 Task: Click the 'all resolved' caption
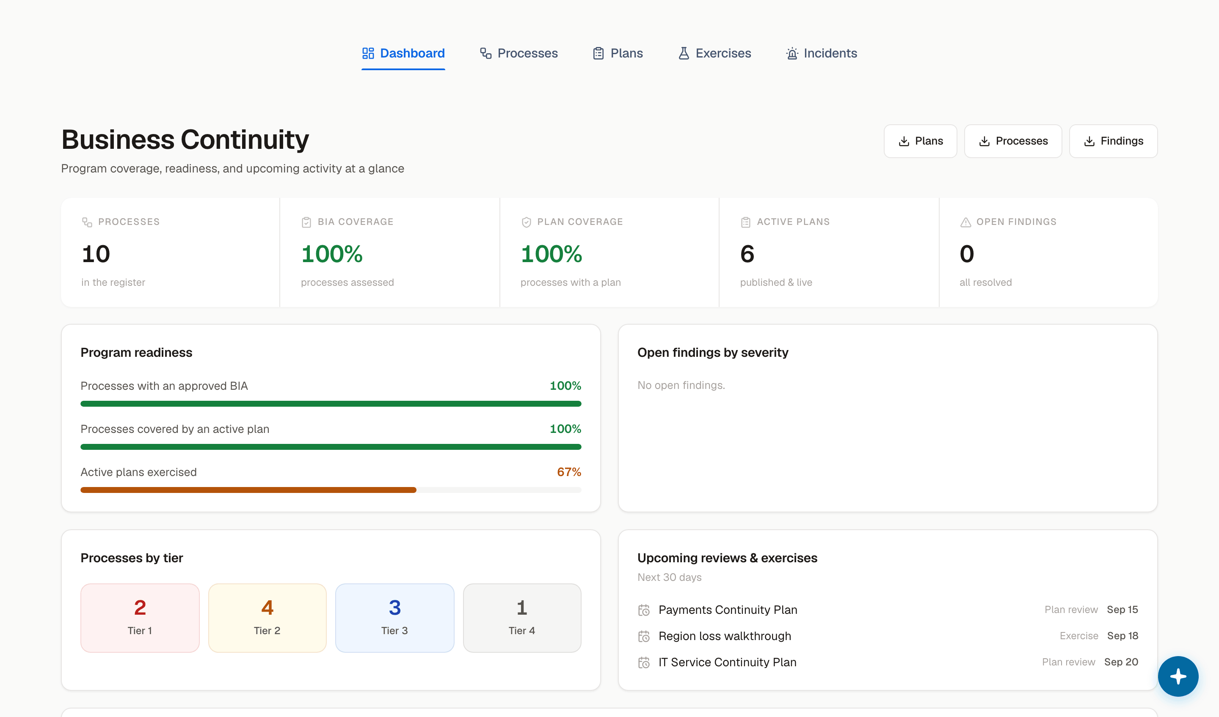986,283
